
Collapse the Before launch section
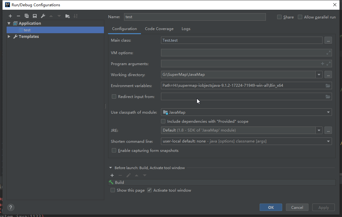tap(111, 168)
